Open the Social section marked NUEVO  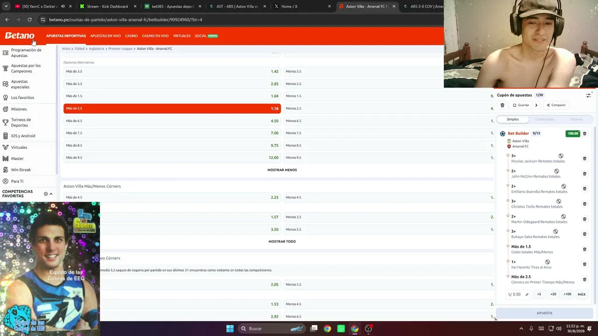(206, 36)
